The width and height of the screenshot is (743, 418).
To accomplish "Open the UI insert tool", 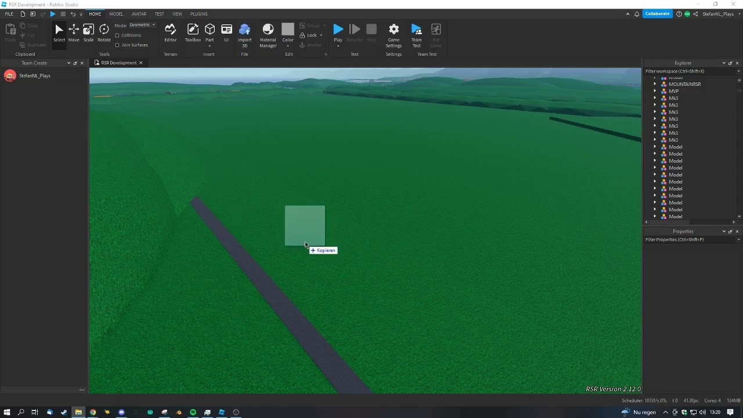I will click(226, 33).
